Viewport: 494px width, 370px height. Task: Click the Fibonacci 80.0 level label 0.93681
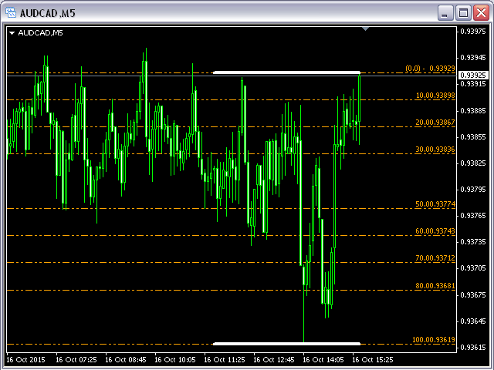click(435, 286)
